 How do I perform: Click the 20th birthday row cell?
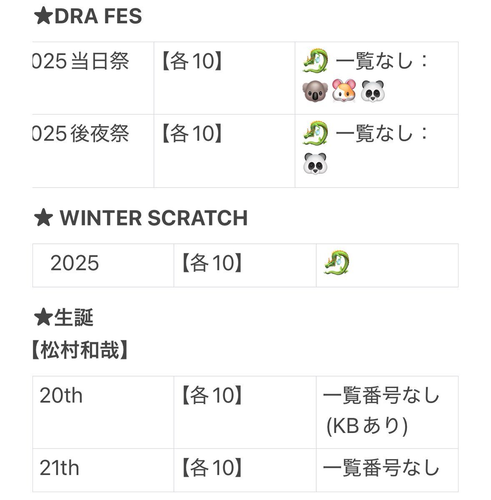pyautogui.click(x=61, y=395)
